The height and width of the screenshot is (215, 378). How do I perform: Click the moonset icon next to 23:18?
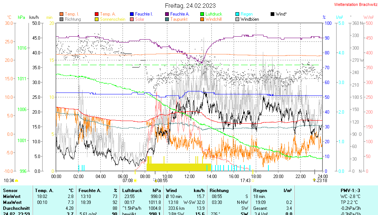tap(314, 180)
